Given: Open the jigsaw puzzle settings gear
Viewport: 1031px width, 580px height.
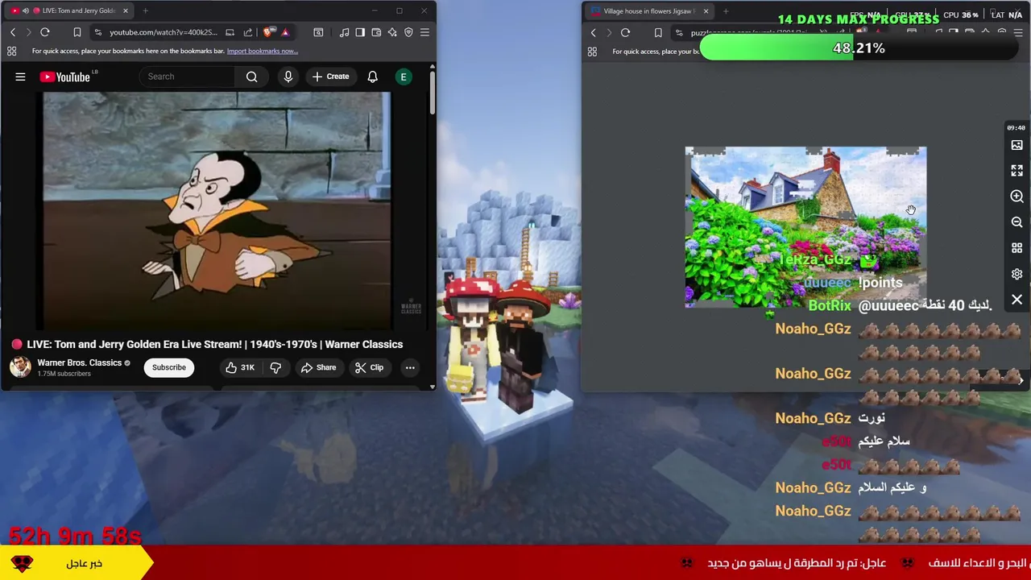Looking at the screenshot, I should pos(1017,274).
